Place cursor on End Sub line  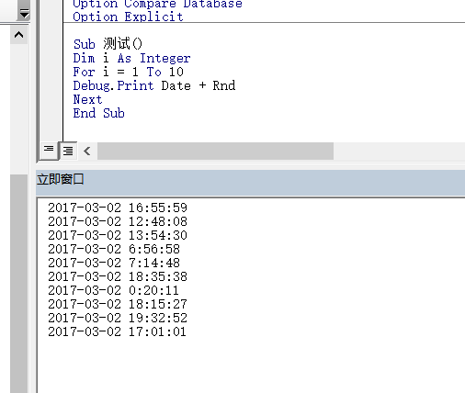pyautogui.click(x=98, y=113)
